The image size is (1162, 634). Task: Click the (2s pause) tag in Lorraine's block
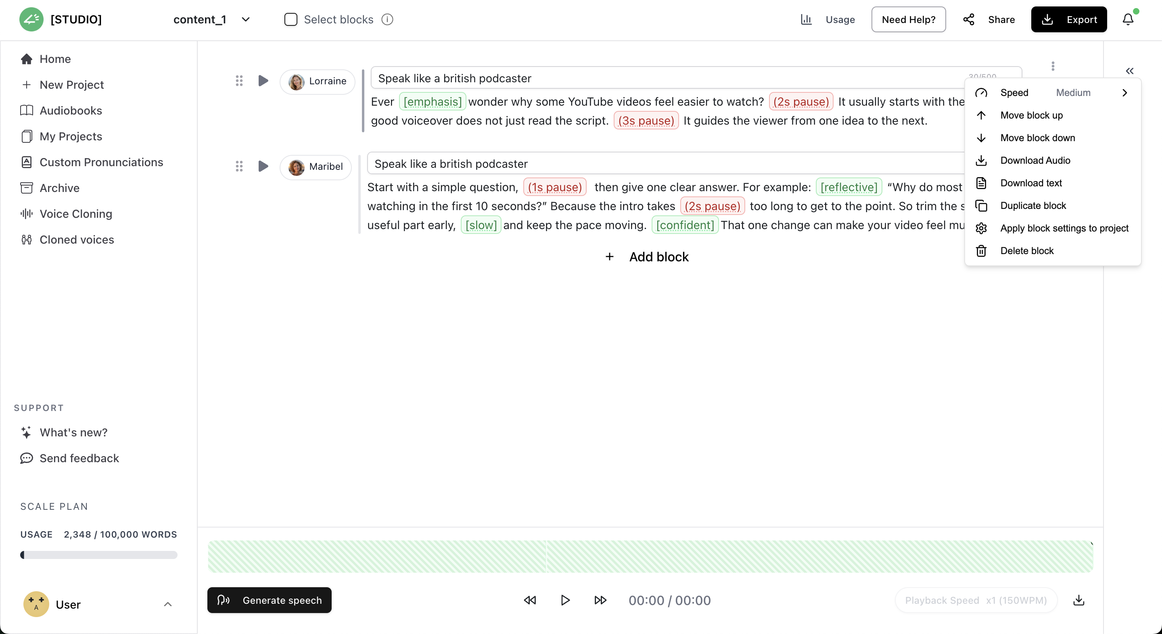pos(801,102)
